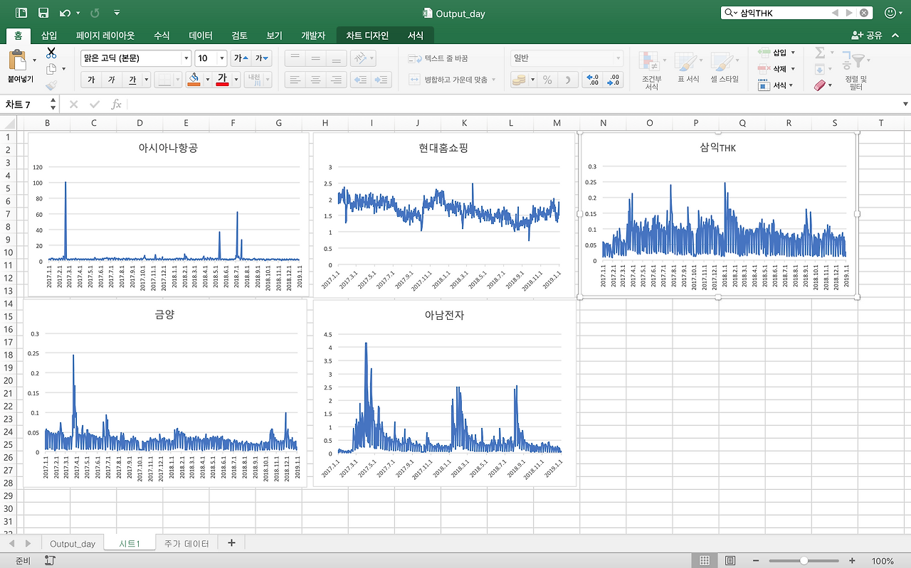Open the 차트 디자인 ribbon tab
Image resolution: width=911 pixels, height=568 pixels.
(367, 36)
